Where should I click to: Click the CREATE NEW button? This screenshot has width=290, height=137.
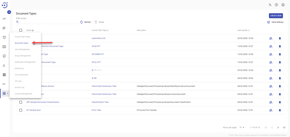click(x=276, y=16)
